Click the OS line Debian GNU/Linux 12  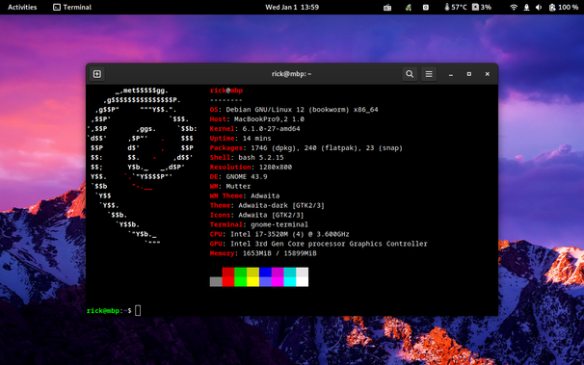point(294,110)
